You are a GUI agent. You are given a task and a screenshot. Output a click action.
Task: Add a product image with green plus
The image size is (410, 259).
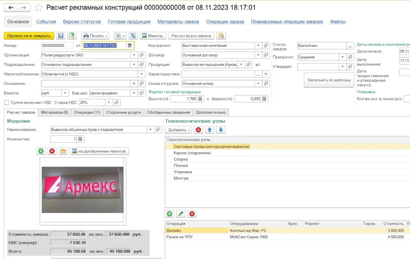click(41, 151)
